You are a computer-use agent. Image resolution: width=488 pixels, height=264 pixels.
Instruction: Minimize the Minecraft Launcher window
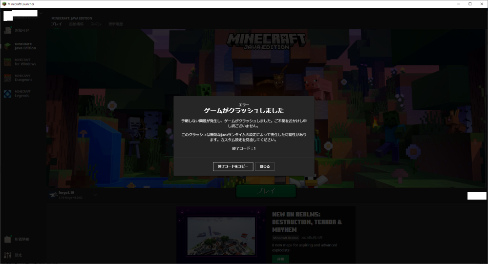pyautogui.click(x=458, y=4)
